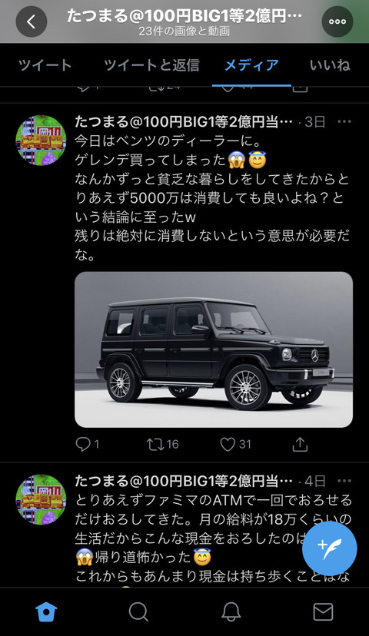
Task: Switch to the ツイート tab
Action: [45, 65]
